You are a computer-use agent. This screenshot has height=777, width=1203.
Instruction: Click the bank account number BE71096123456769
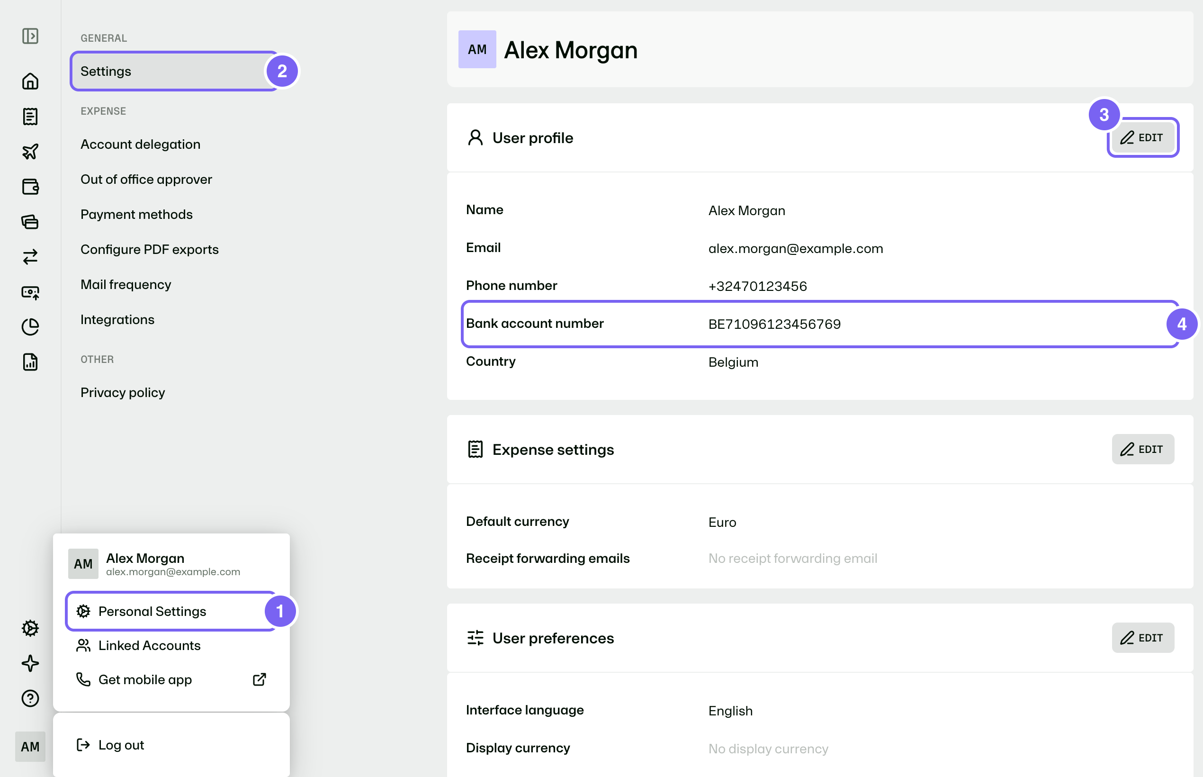coord(774,325)
